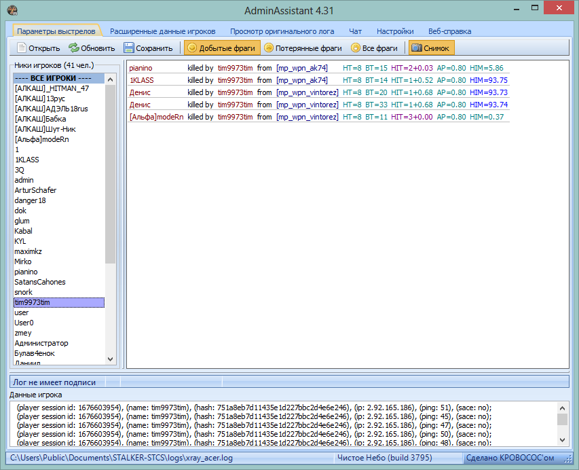Click player list scrollbar up arrow
The width and height of the screenshot is (579, 470).
[x=110, y=79]
